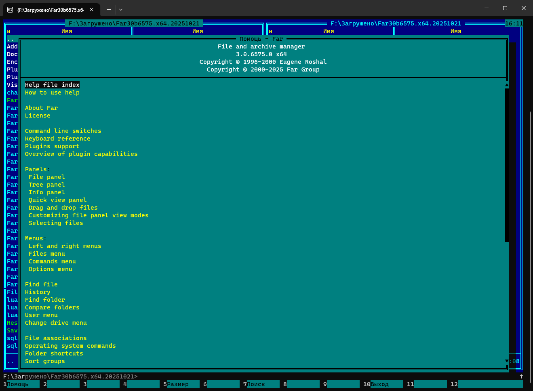Click the F1 Помощь key bar button
The width and height of the screenshot is (533, 391).
21,384
